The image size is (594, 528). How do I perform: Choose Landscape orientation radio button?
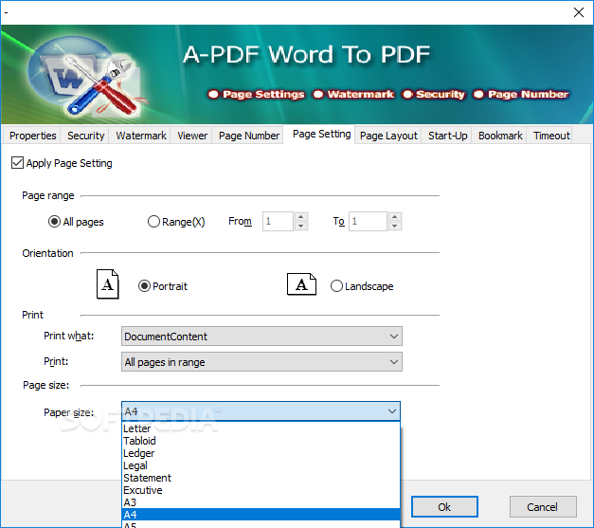(336, 285)
